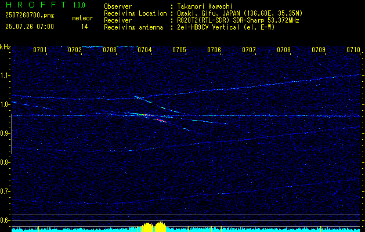
Task: Click the 0701 time marker
Action: [x=40, y=50]
